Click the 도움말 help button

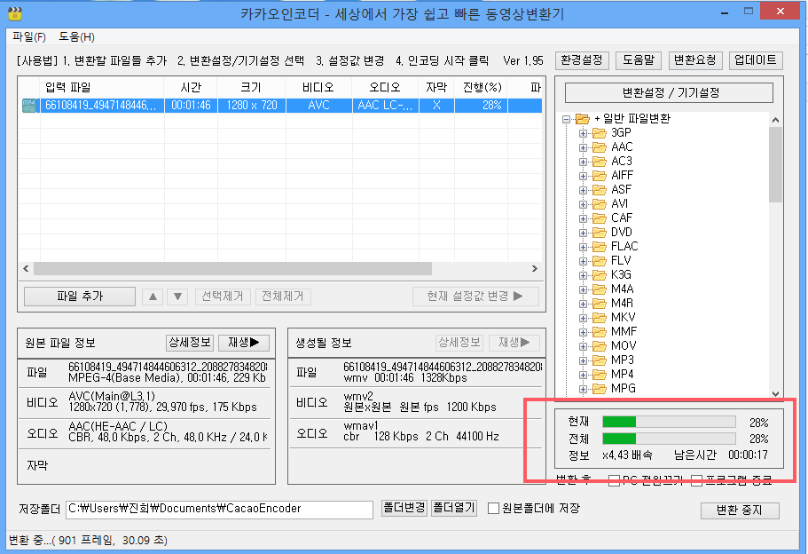click(639, 60)
